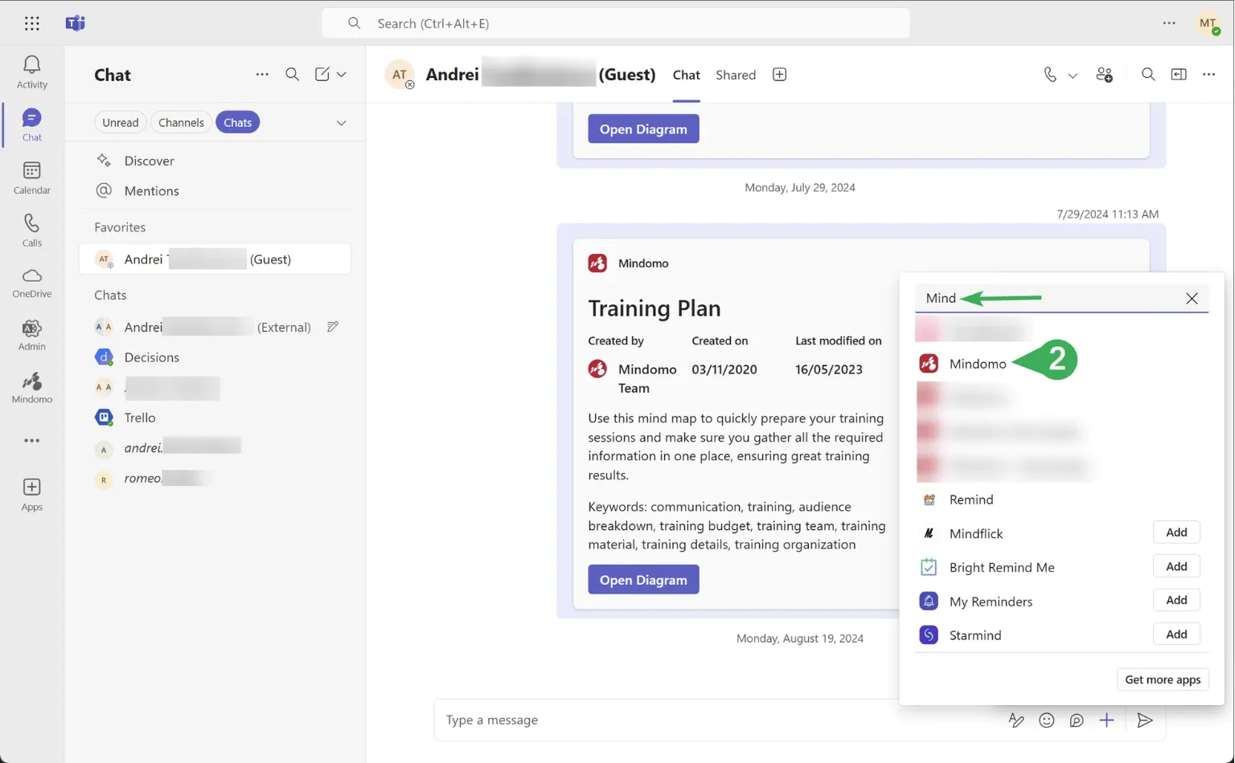Click the emoji picker icon
Screen dimensions: 1235x763
[1046, 720]
